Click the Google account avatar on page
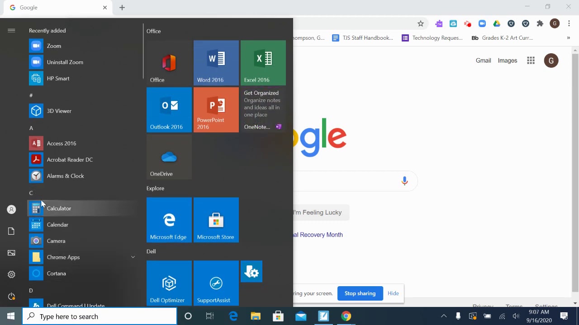The image size is (579, 325). 551,60
